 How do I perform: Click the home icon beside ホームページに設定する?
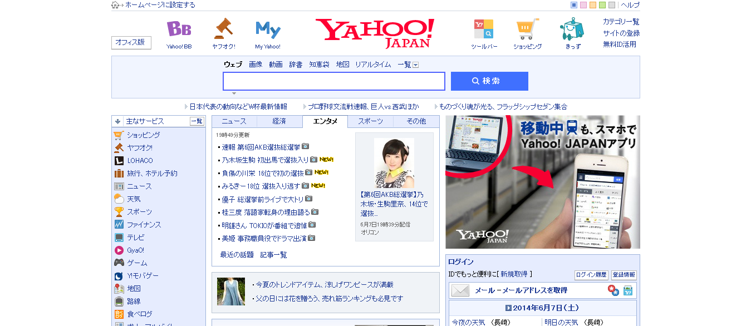(115, 5)
